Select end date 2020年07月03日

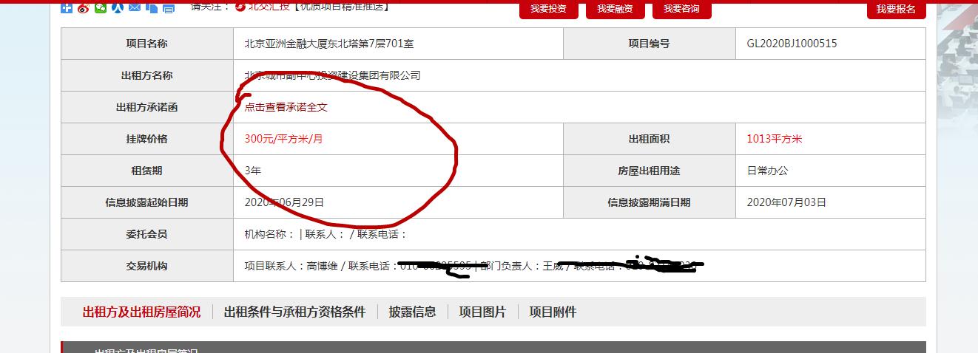point(786,202)
